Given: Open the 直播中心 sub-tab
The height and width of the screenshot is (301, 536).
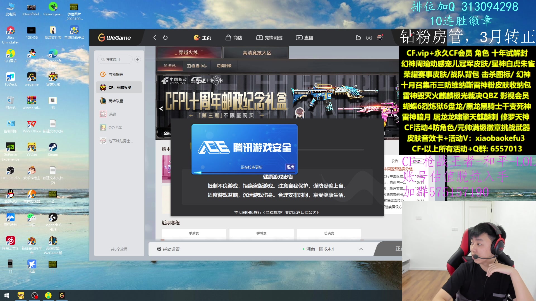Looking at the screenshot, I should (197, 66).
